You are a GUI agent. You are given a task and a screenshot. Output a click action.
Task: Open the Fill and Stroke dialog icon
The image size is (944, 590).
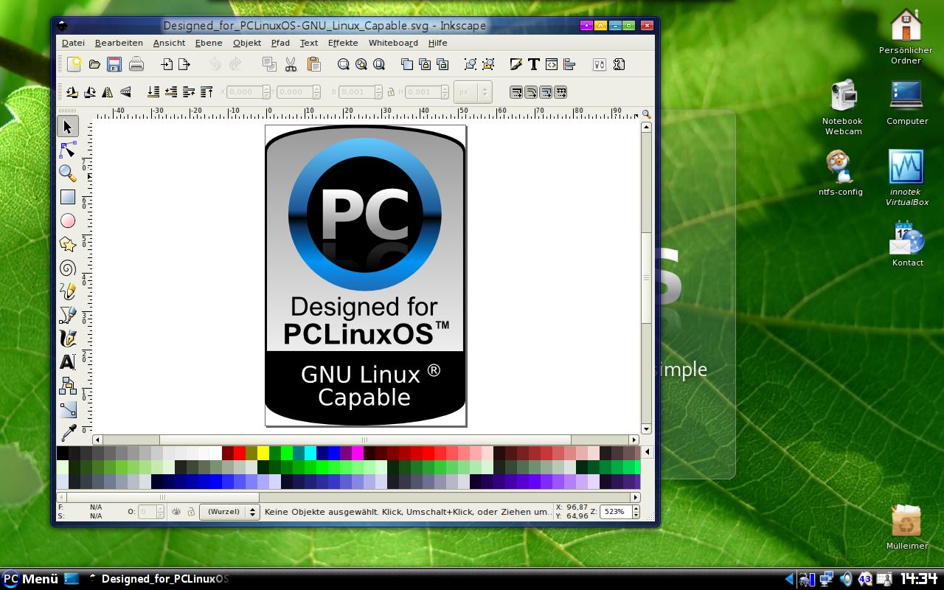point(516,64)
